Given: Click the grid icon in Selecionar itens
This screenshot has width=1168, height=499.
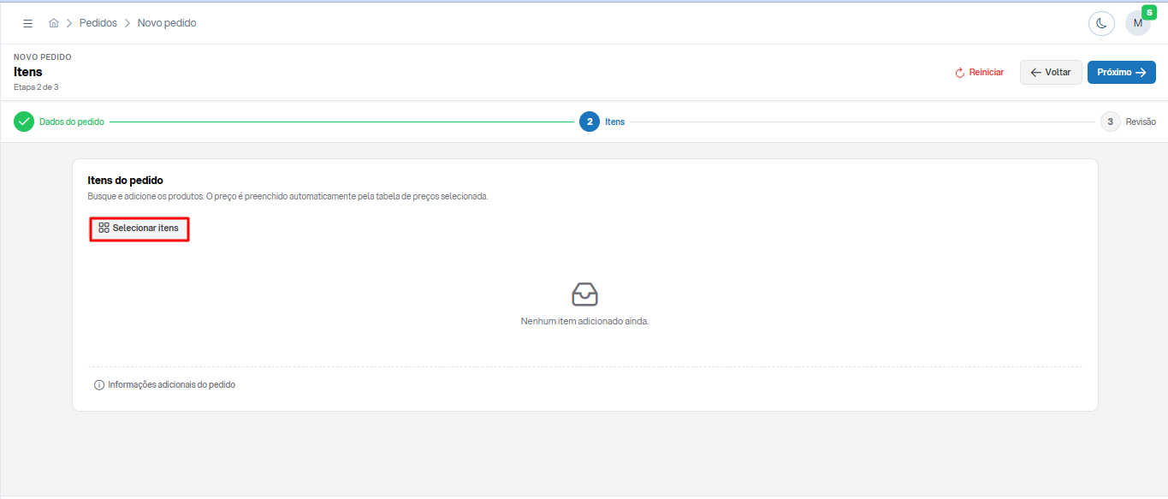Looking at the screenshot, I should click(x=104, y=229).
